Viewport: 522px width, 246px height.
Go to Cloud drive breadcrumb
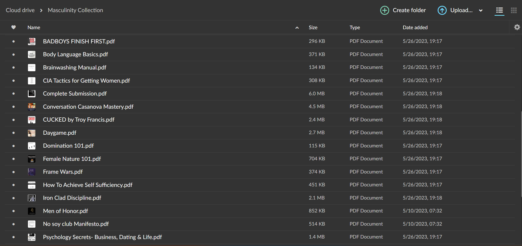[x=20, y=10]
